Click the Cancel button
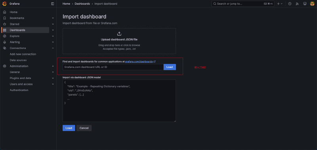This screenshot has height=150, width=317. pos(84,128)
